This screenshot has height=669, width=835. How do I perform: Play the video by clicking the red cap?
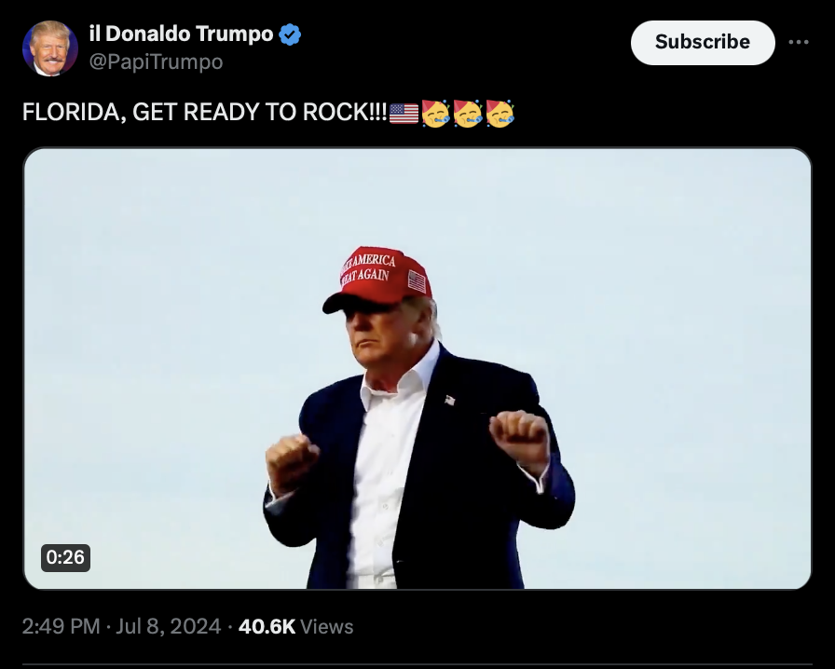[x=377, y=278]
